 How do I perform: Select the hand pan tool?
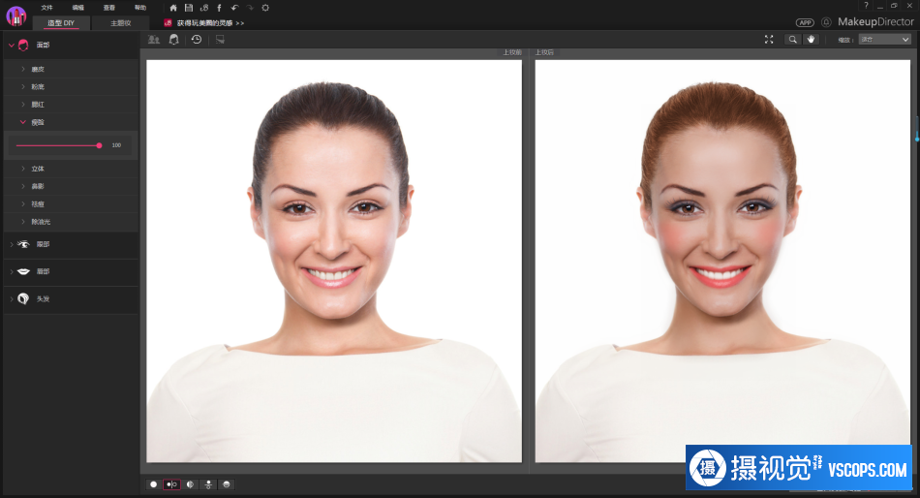click(811, 40)
